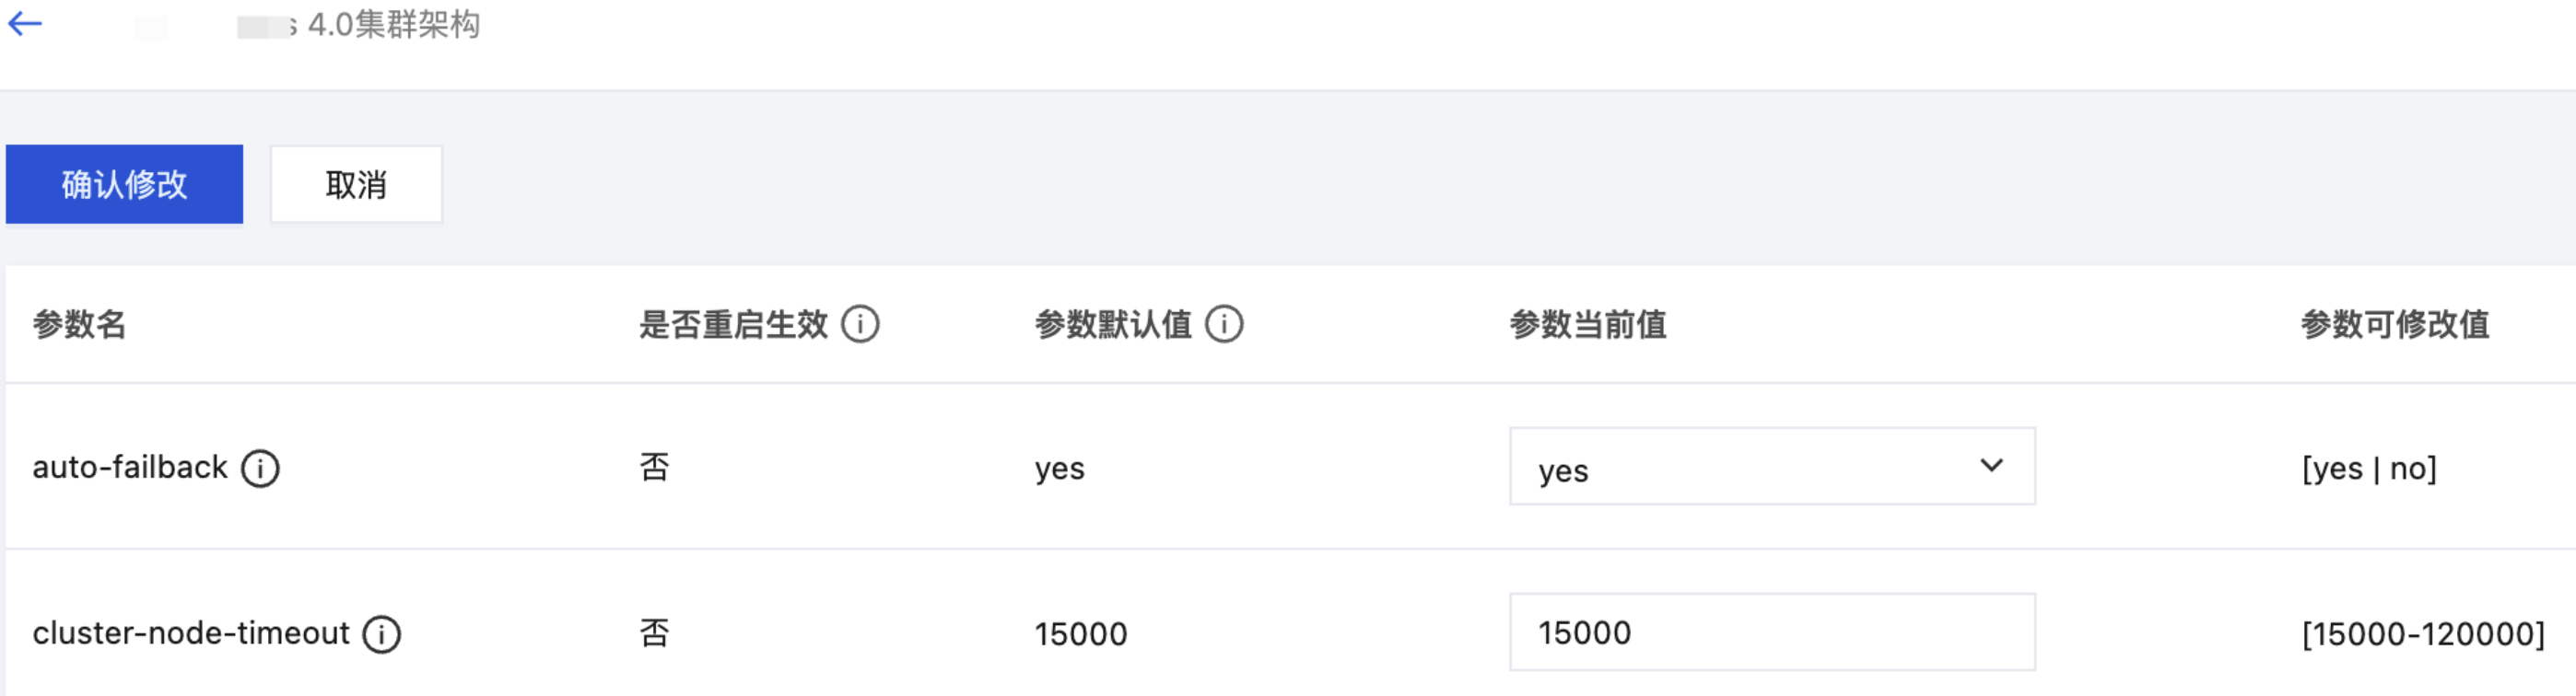Focus the cluster-node-timeout value input field
Screen dimensions: 2576x696
click(1770, 633)
